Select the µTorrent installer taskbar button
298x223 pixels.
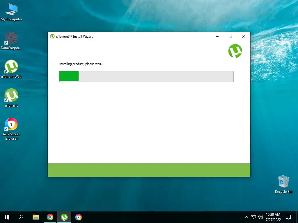[x=64, y=217]
